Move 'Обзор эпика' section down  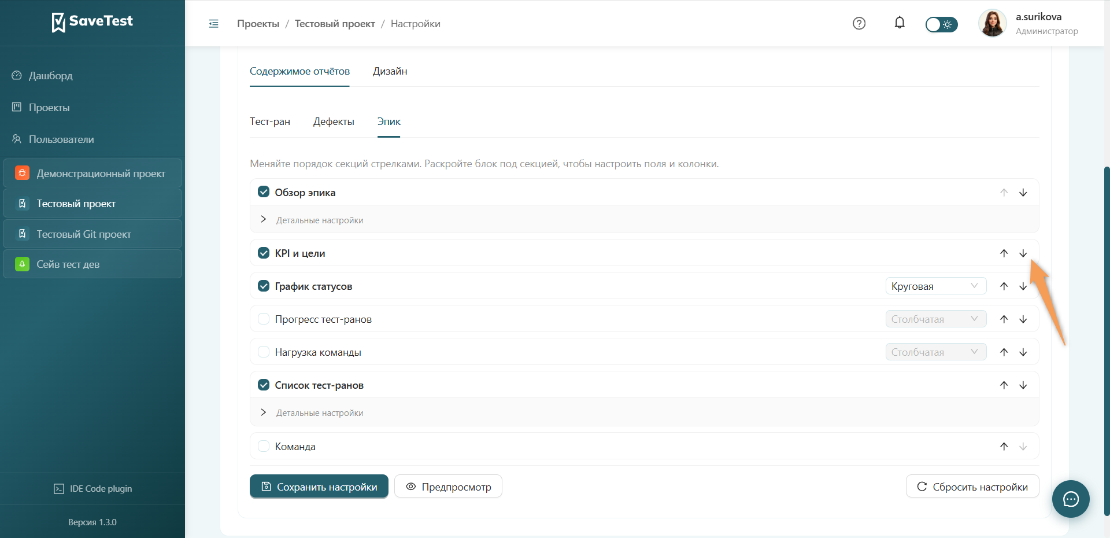pos(1023,193)
